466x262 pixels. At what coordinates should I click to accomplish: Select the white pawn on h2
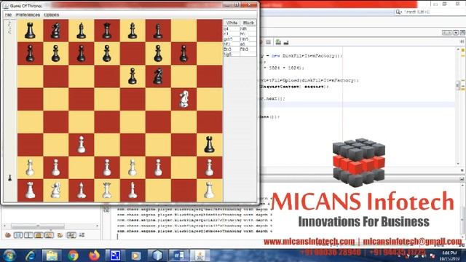click(210, 168)
